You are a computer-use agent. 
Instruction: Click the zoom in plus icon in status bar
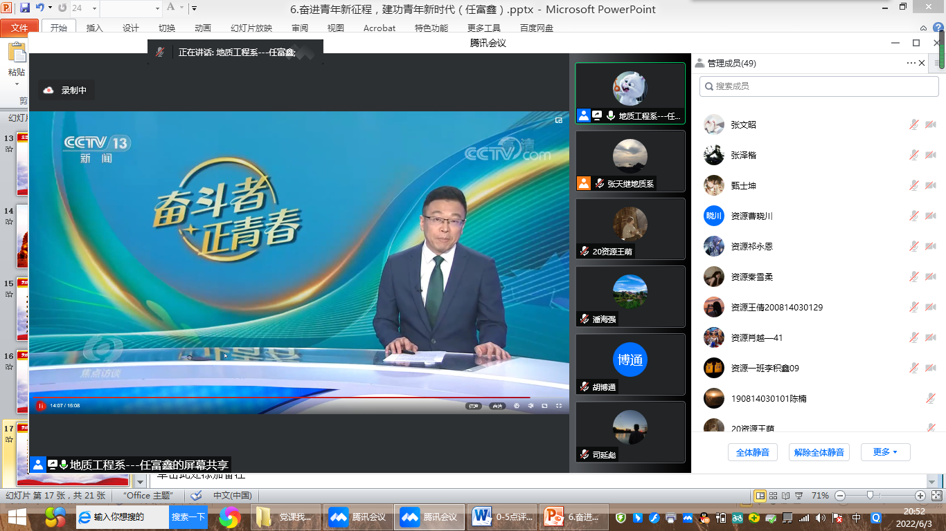(920, 495)
